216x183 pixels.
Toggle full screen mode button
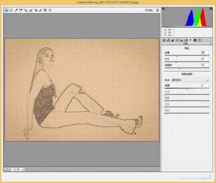tap(157, 10)
